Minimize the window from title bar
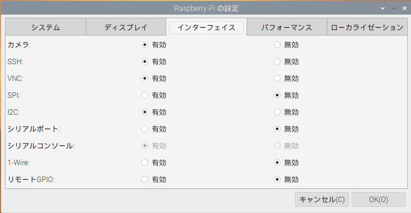 382,8
